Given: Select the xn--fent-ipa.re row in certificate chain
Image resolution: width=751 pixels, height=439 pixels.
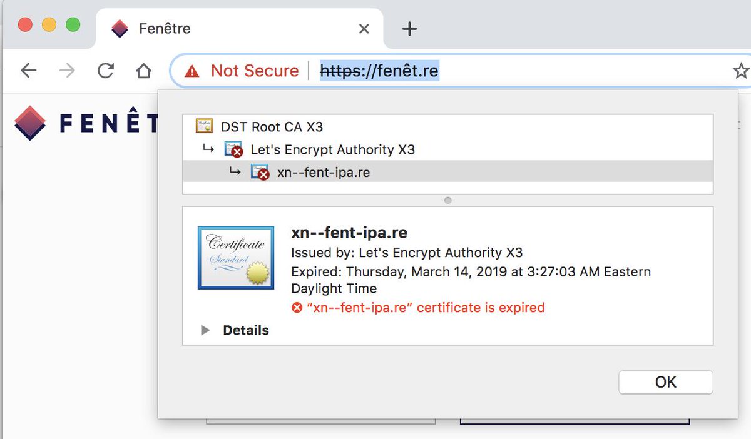Looking at the screenshot, I should [x=447, y=172].
